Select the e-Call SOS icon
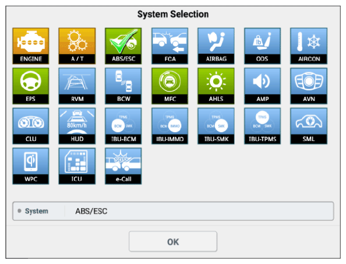 click(x=123, y=166)
